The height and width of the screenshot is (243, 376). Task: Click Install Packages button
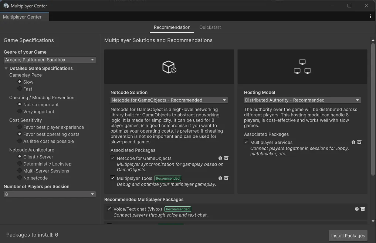point(348,236)
